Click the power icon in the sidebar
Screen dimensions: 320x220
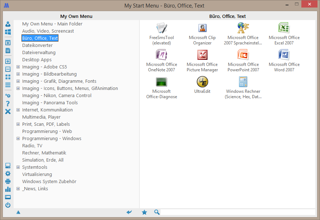pos(8,205)
